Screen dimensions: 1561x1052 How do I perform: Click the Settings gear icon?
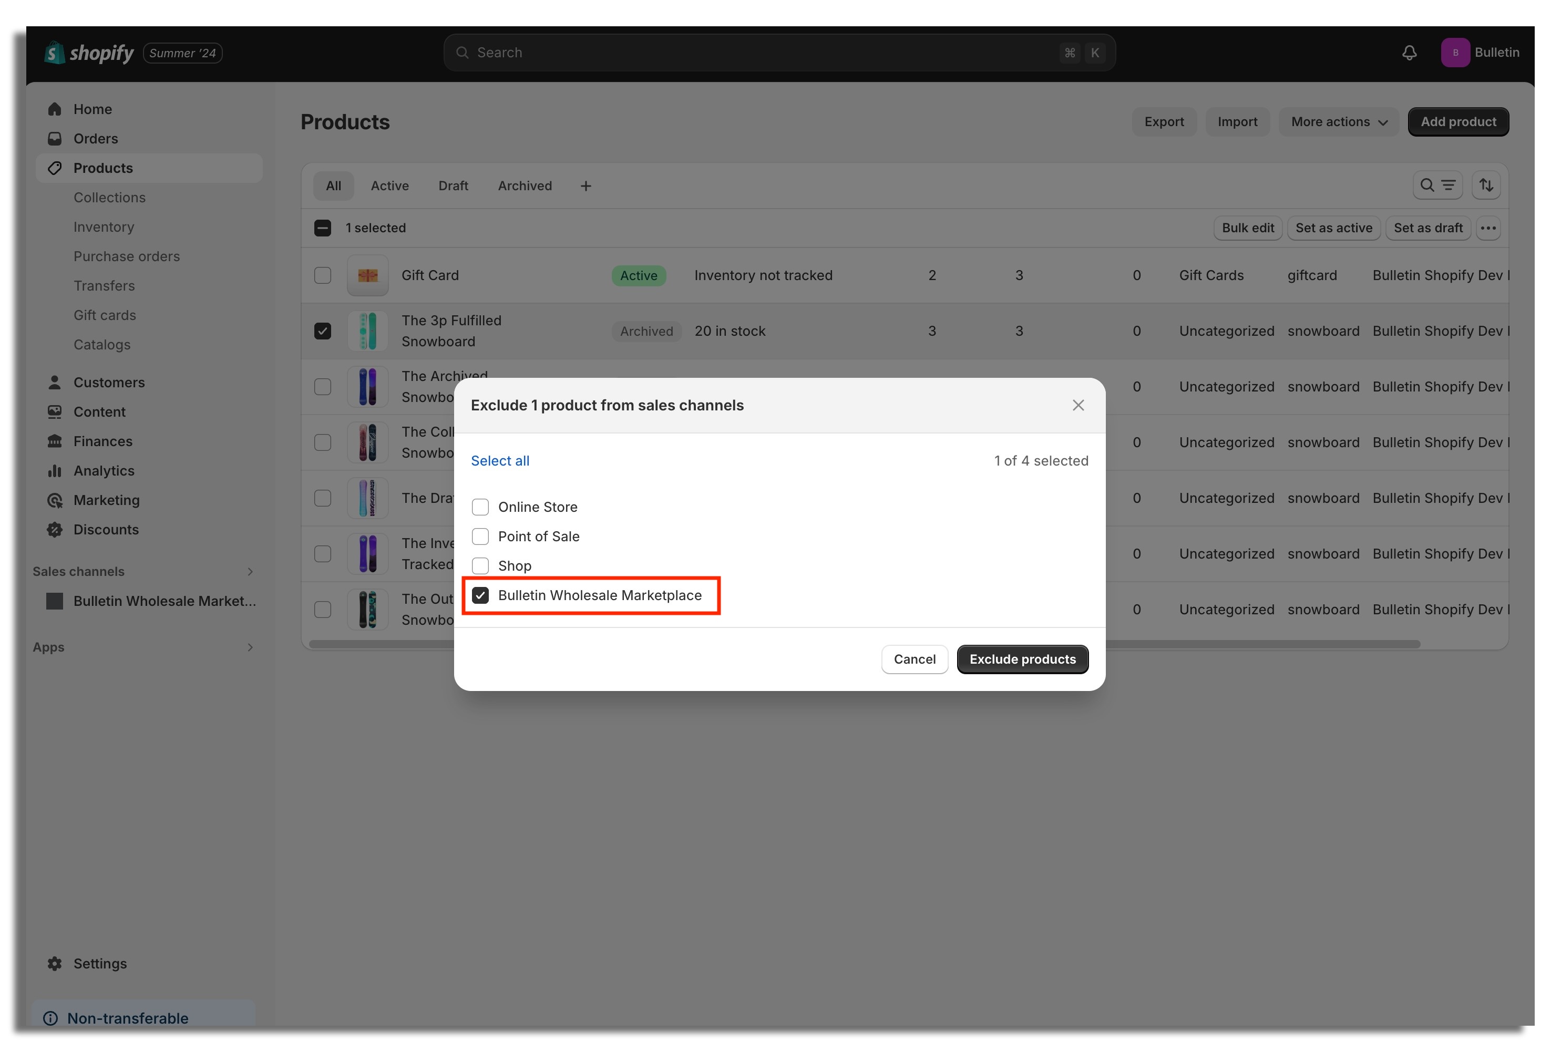[55, 963]
